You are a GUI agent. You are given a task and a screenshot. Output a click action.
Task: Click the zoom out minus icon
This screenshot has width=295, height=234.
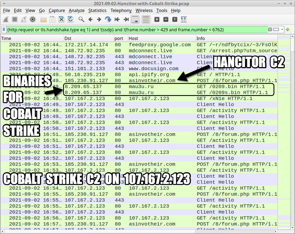[x=166, y=19]
